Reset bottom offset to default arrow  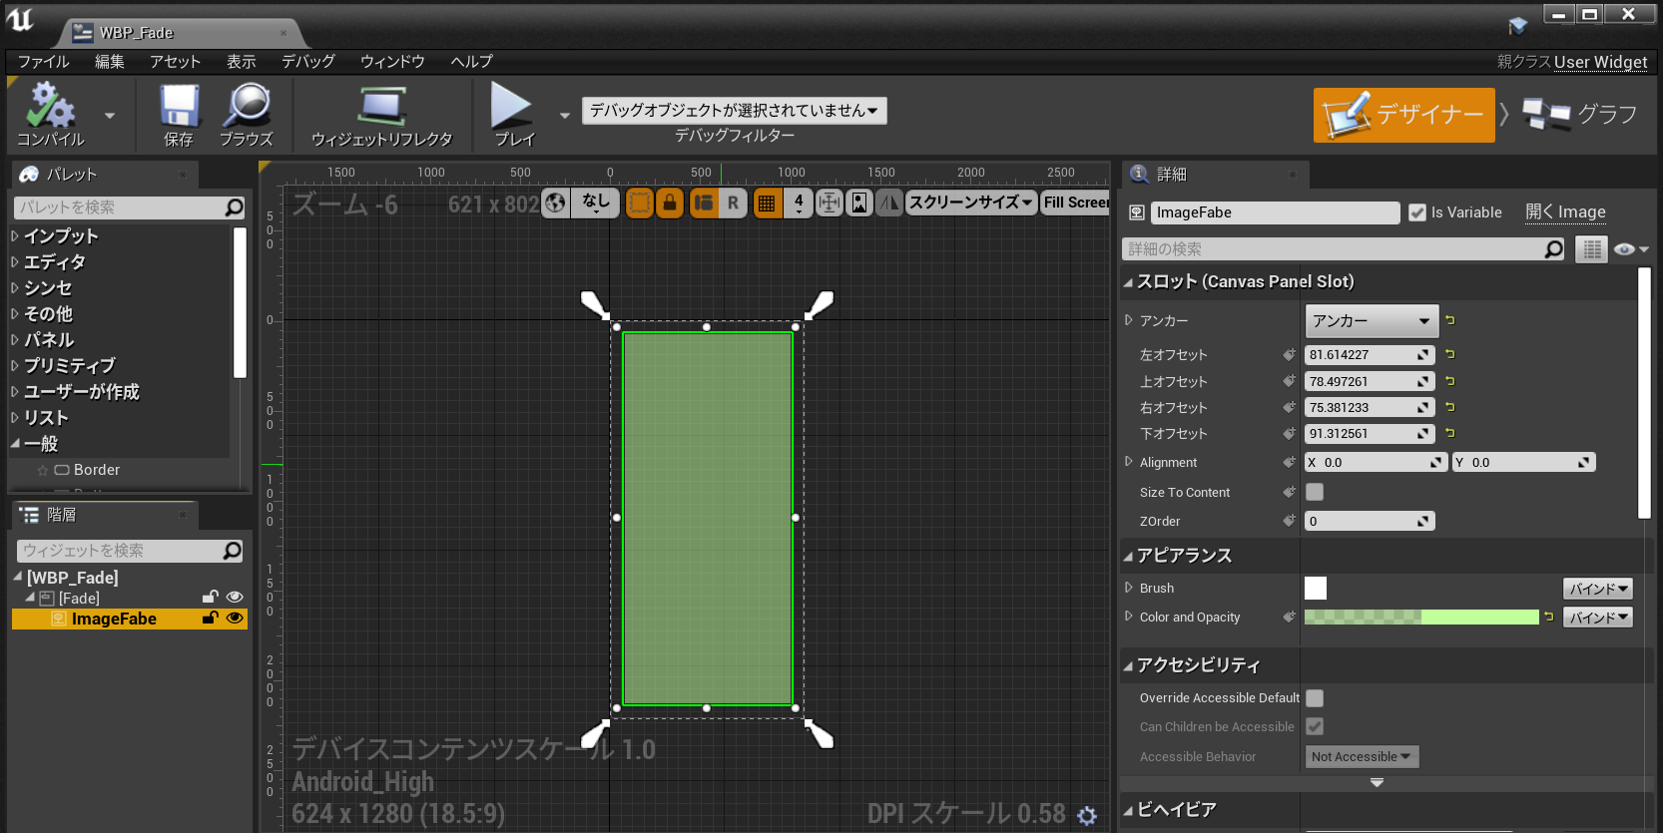click(1450, 433)
